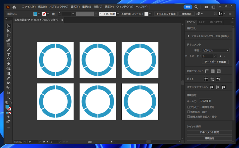Choose the Pen tool
239x148 pixels.
[8, 40]
